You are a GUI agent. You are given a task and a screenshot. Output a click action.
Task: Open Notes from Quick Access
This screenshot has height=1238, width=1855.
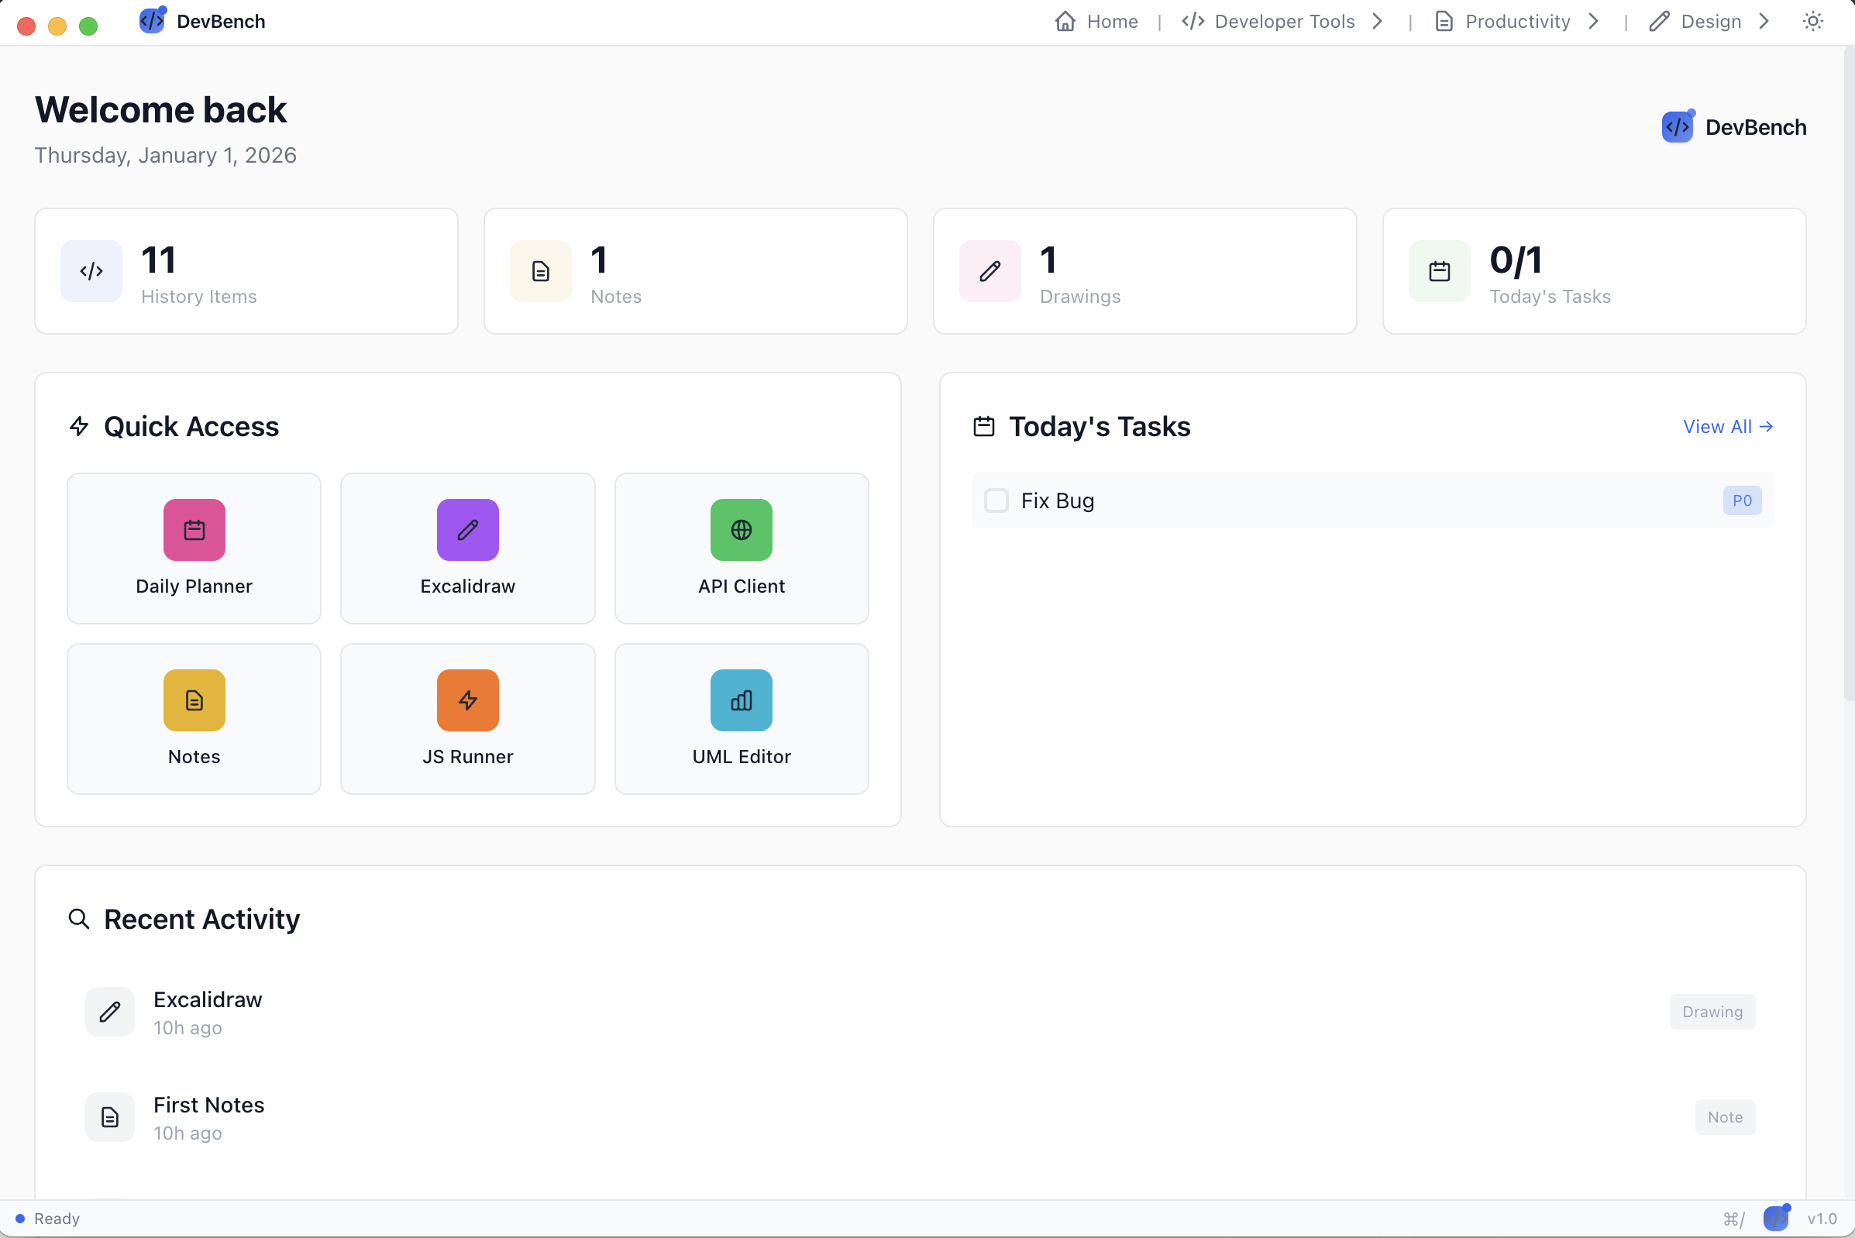pyautogui.click(x=194, y=718)
